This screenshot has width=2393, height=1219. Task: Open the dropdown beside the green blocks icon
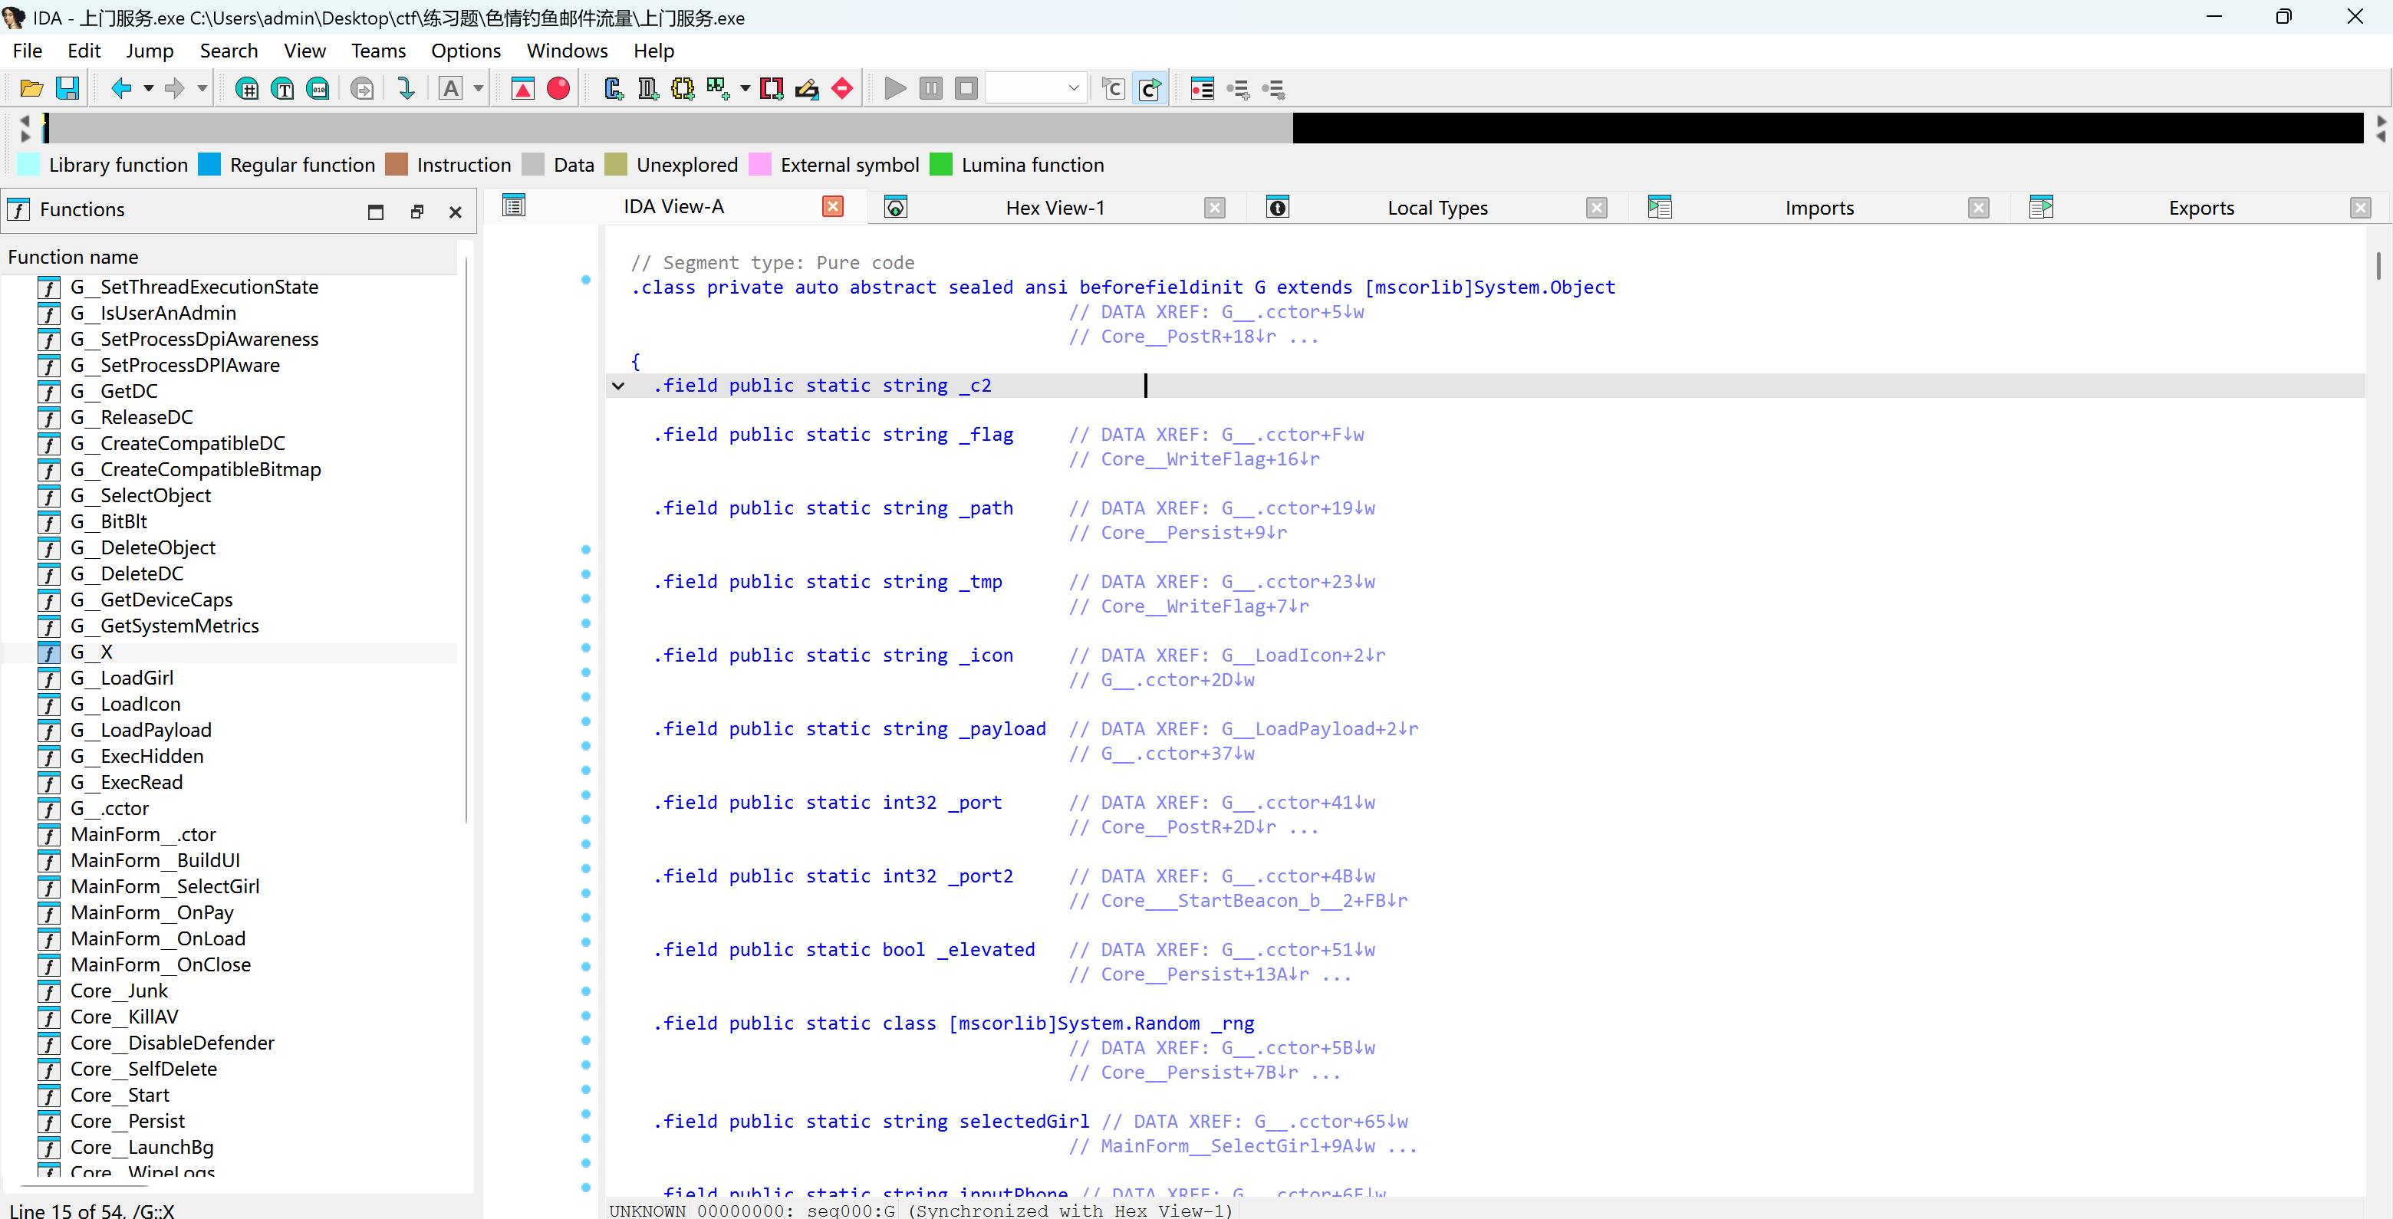click(x=745, y=89)
